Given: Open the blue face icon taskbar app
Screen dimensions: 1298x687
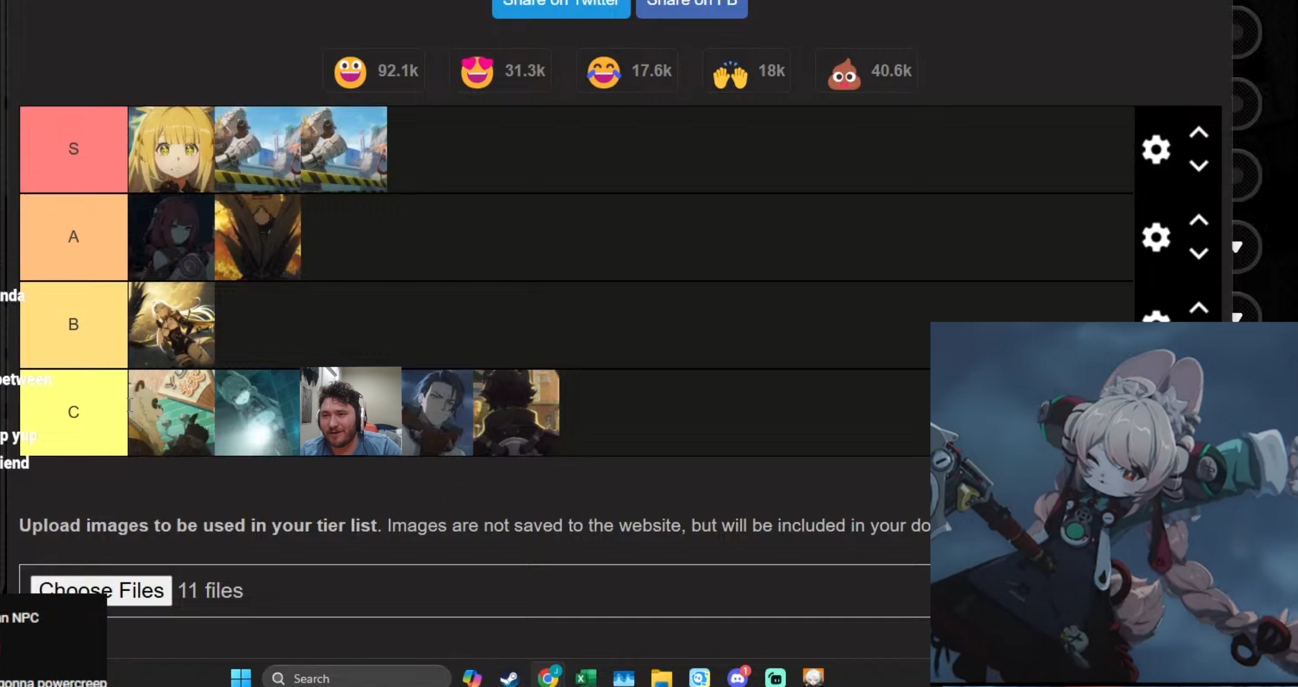Looking at the screenshot, I should 700,678.
